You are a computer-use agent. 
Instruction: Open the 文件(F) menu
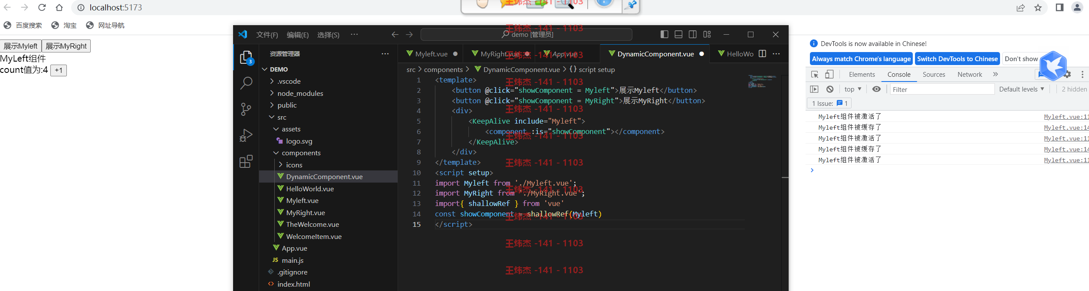(267, 35)
